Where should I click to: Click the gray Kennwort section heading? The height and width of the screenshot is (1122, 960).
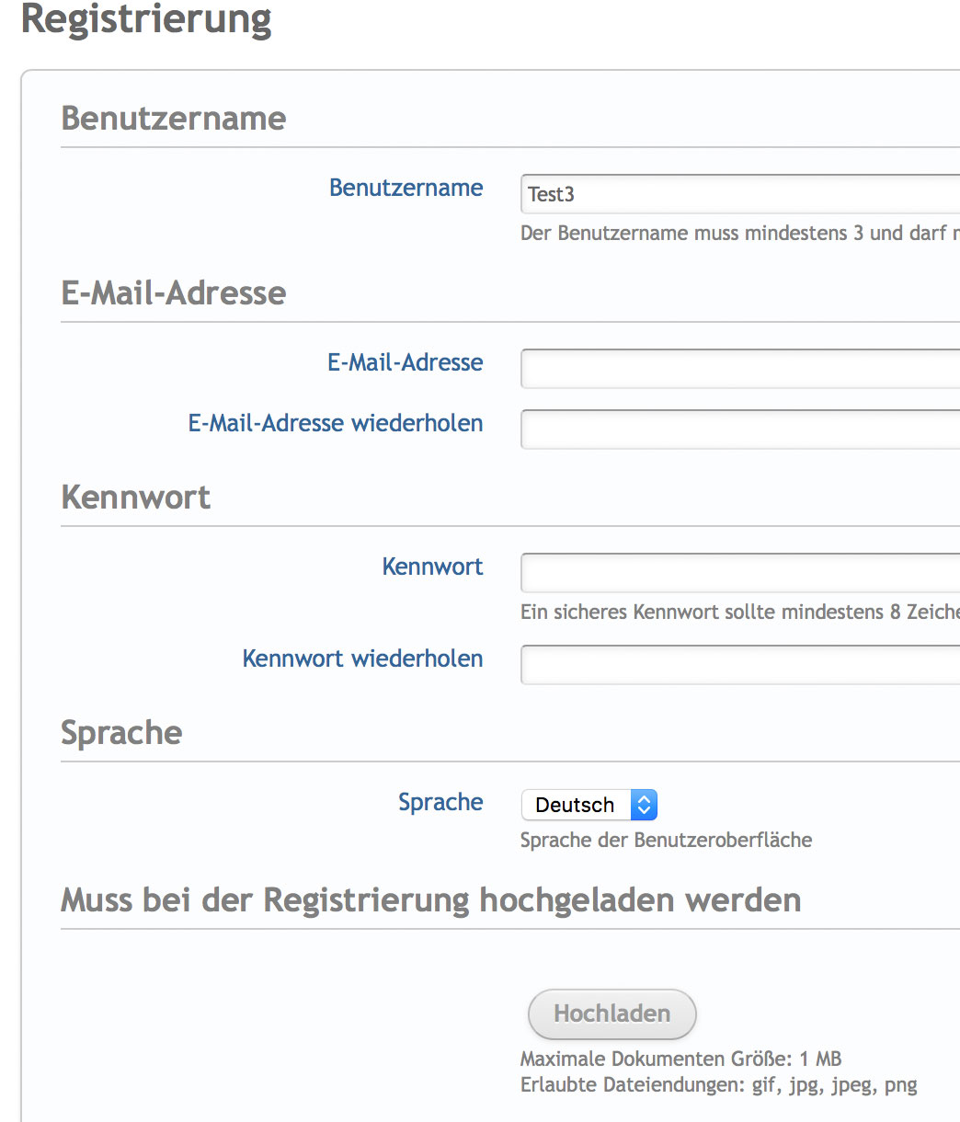[x=136, y=498]
